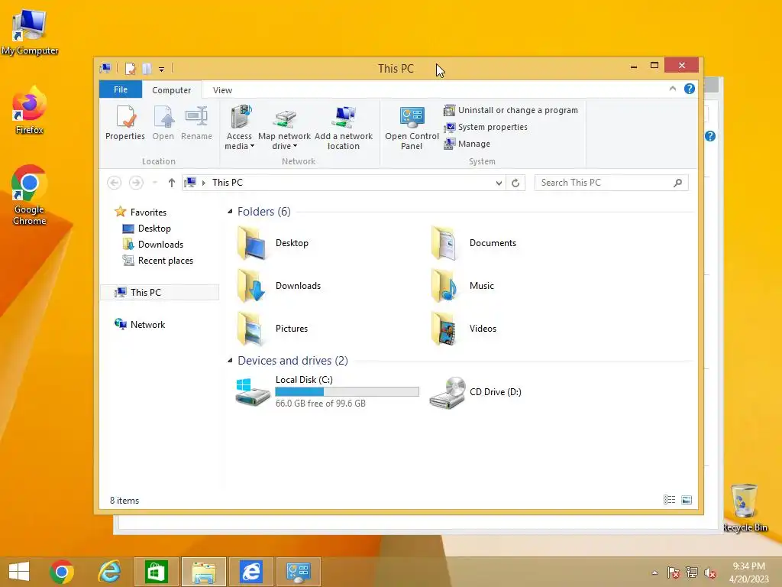Image resolution: width=782 pixels, height=587 pixels.
Task: Collapse the ribbon with the chevron
Action: click(672, 89)
